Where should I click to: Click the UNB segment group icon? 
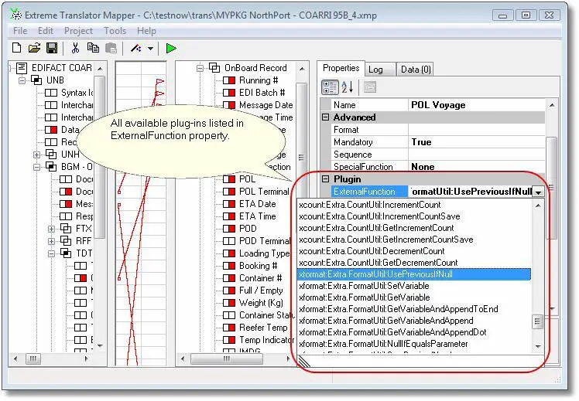(x=36, y=80)
